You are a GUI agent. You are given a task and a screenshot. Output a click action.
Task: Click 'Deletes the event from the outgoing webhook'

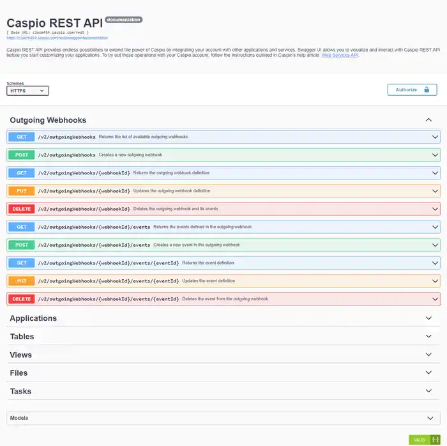point(225,298)
